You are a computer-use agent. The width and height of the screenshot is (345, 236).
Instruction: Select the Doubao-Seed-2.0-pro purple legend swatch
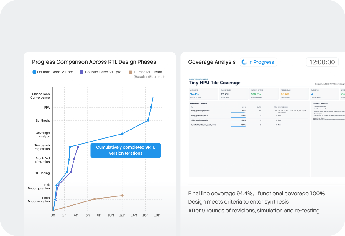point(81,72)
